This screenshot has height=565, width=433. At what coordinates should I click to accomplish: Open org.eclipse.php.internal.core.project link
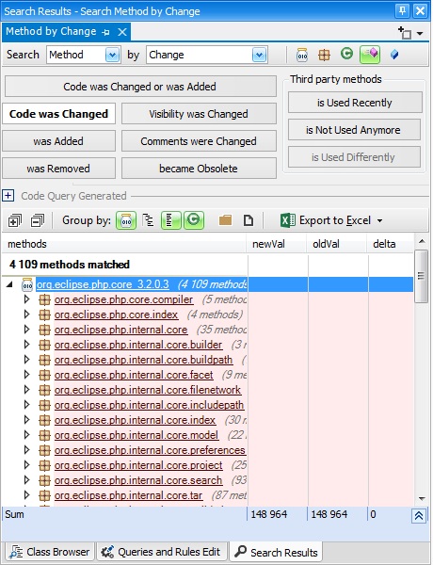(x=138, y=465)
